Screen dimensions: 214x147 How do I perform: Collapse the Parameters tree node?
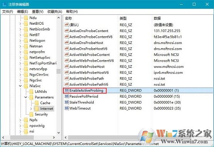[26, 97]
